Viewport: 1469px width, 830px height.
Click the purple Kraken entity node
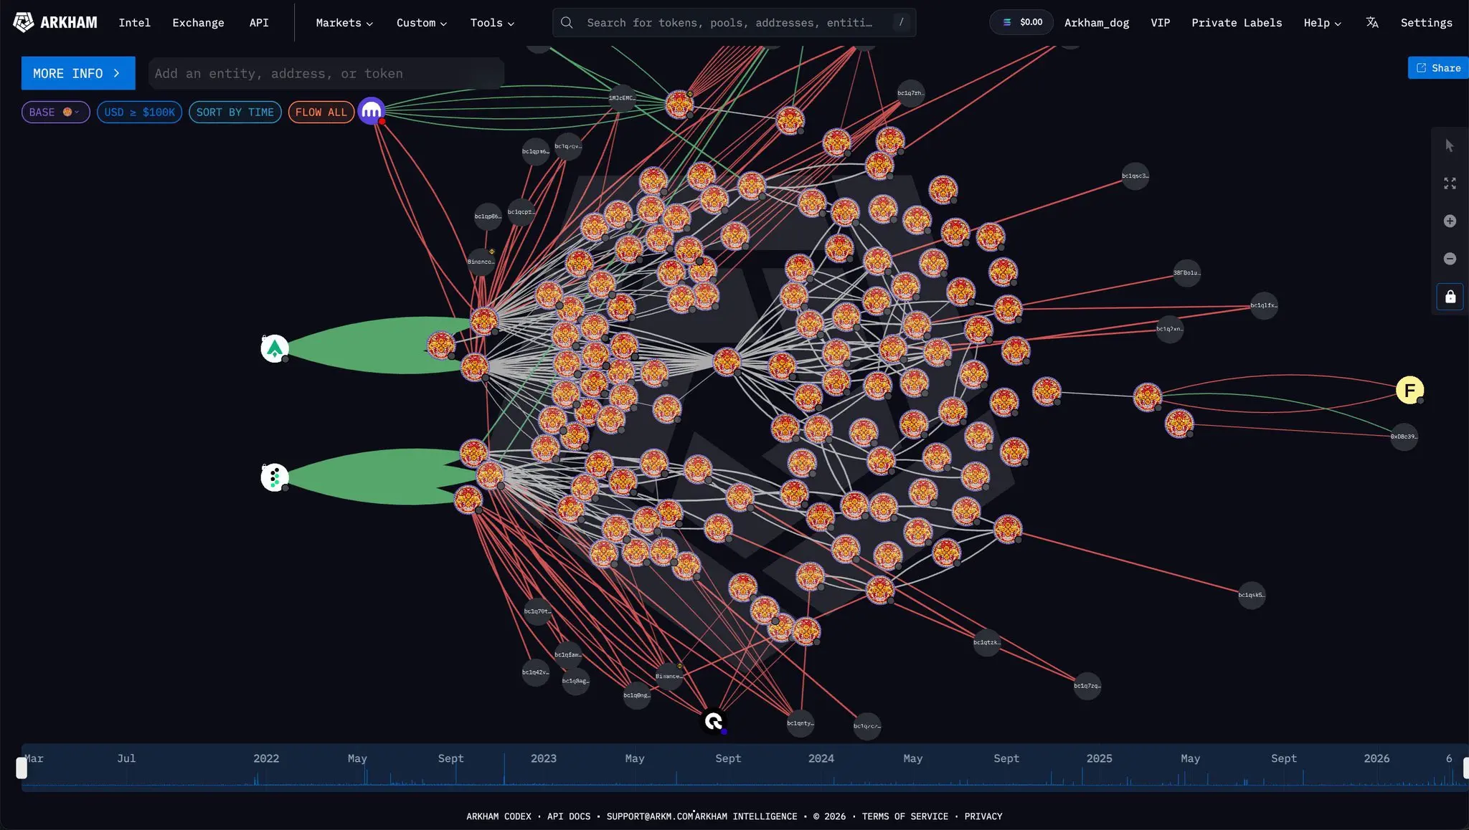point(372,111)
